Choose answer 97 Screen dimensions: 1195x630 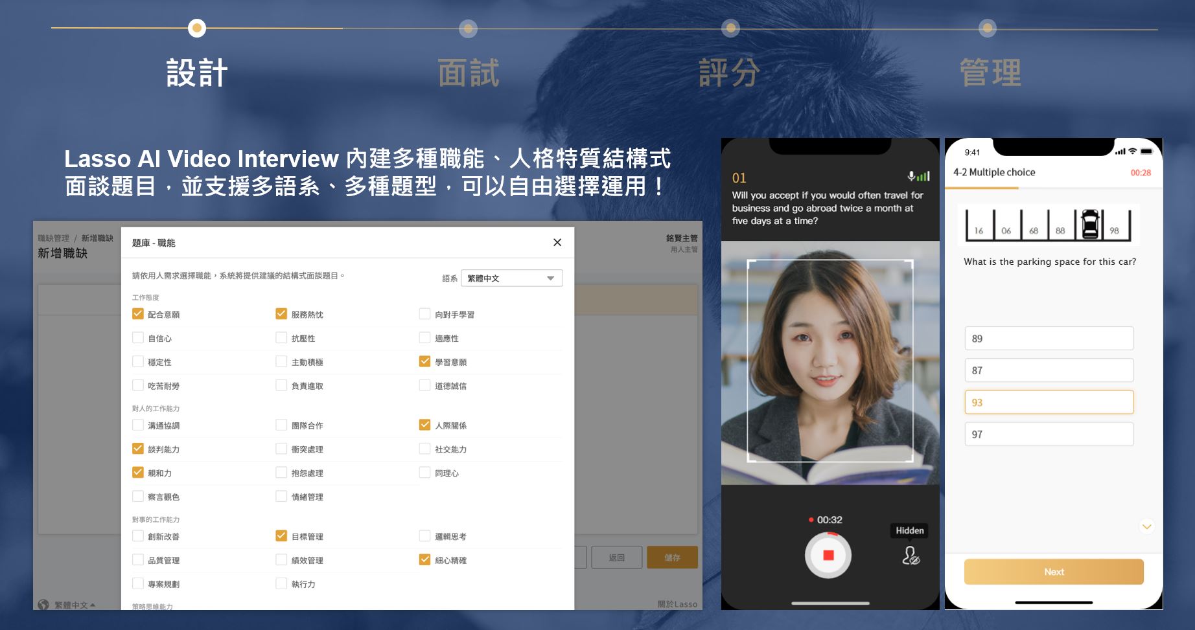(x=1049, y=434)
